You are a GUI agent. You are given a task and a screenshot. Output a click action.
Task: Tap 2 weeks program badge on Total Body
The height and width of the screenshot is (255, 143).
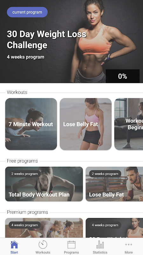(x=24, y=174)
